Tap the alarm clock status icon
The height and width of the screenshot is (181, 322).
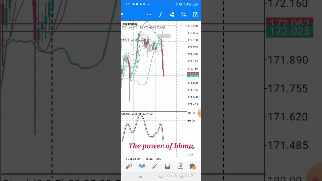[x=180, y=4]
